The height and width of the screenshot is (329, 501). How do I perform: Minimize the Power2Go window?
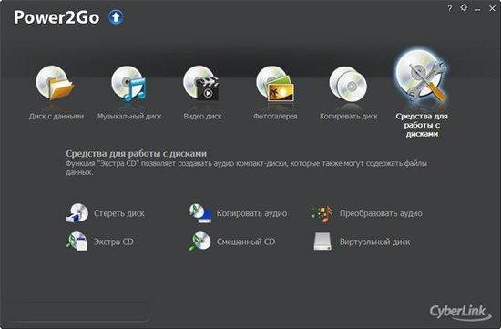[x=477, y=10]
